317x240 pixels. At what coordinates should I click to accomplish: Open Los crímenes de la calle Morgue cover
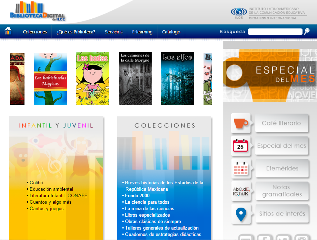coord(135,79)
